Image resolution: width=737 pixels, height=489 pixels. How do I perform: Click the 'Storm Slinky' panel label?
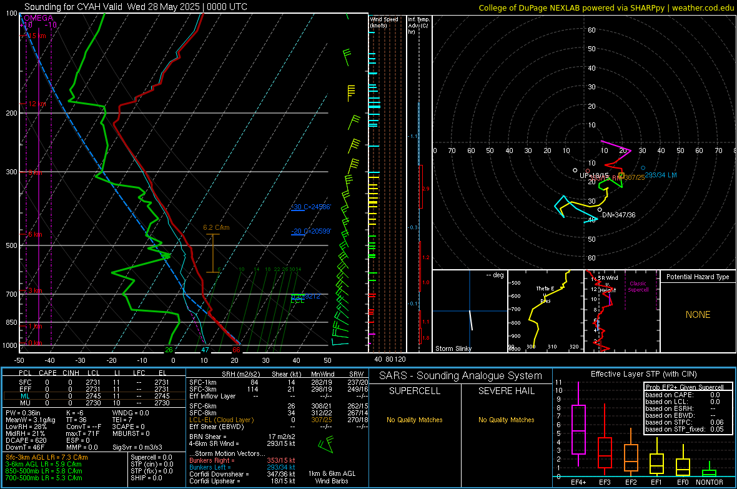pyautogui.click(x=453, y=348)
